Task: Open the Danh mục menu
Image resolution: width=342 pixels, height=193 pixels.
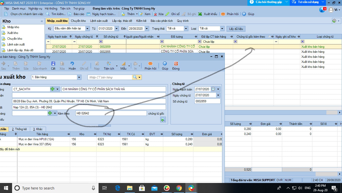Action: 19,9
